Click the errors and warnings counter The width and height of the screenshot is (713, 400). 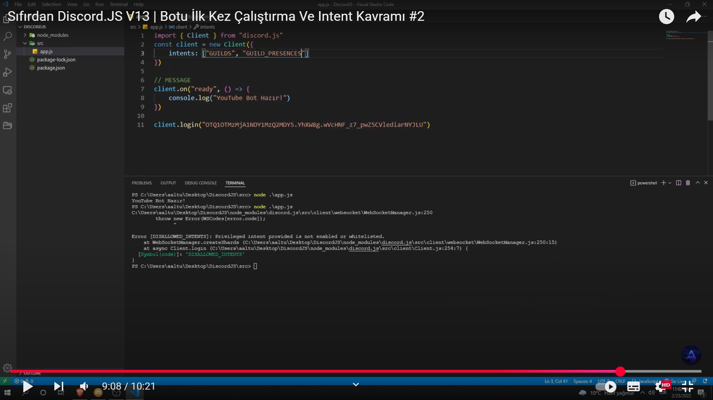24,381
